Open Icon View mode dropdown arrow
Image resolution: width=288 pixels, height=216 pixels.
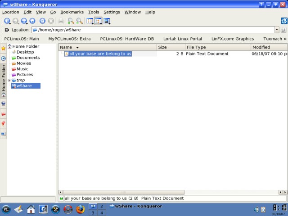pos(92,24)
